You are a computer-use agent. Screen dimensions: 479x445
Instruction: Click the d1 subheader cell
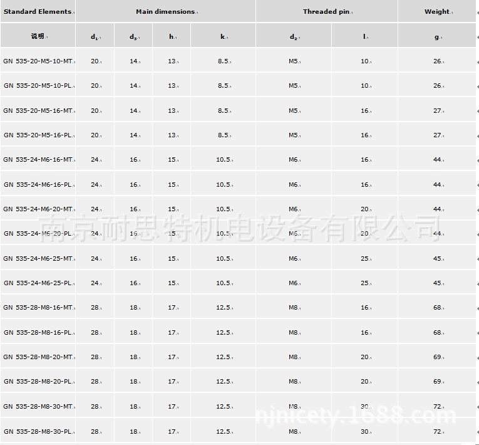pyautogui.click(x=95, y=36)
